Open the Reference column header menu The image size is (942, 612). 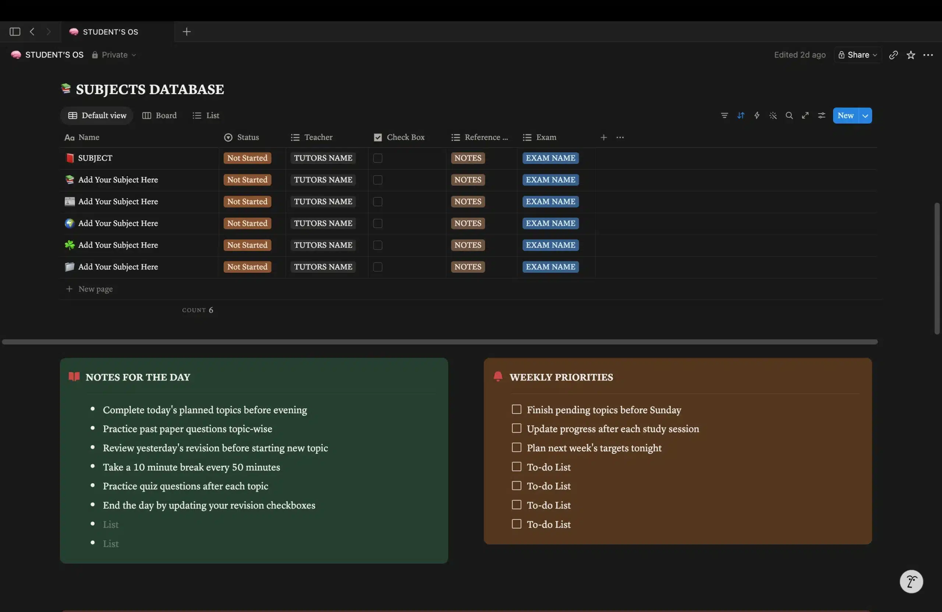[x=479, y=137]
